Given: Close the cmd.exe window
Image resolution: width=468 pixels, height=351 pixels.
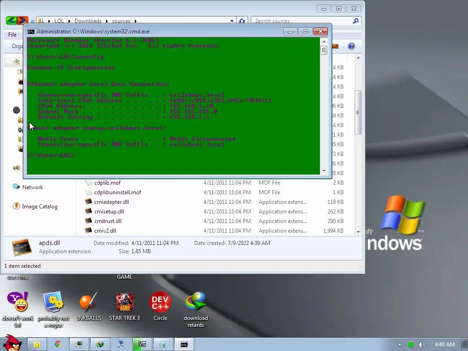Looking at the screenshot, I should click(x=320, y=32).
